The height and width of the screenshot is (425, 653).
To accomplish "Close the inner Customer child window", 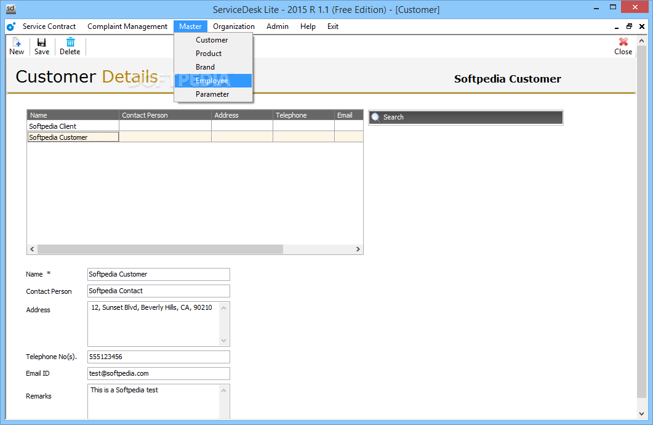I will point(642,26).
